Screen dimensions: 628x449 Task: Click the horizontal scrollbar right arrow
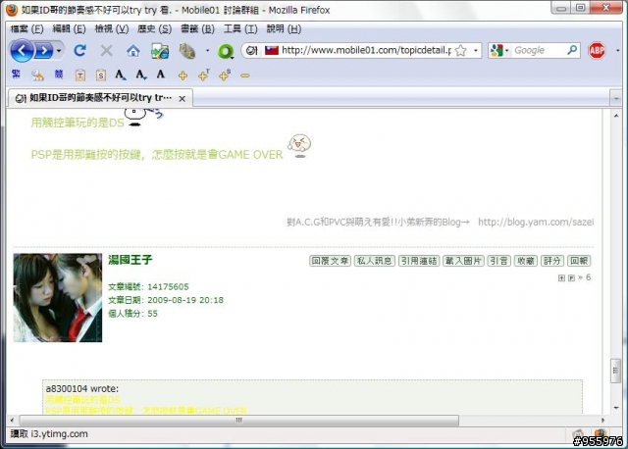603,421
